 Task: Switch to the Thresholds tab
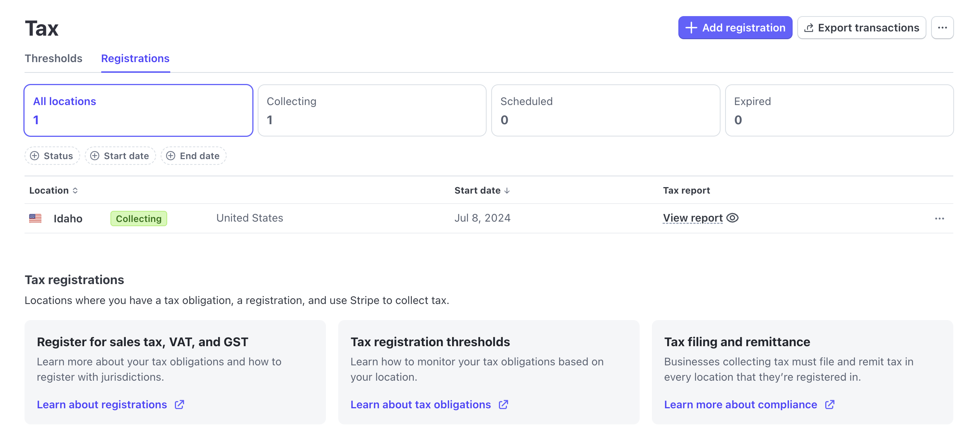(x=53, y=58)
